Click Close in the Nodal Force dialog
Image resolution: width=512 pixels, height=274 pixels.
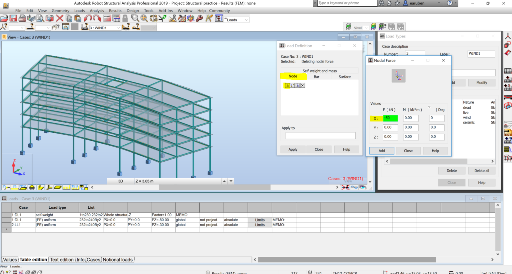[x=408, y=151]
